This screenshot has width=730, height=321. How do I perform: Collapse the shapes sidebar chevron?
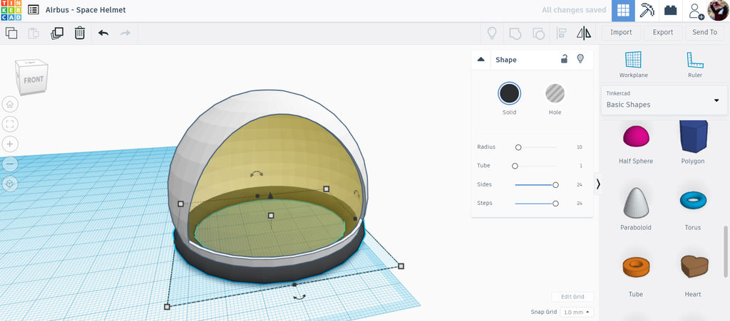point(598,184)
